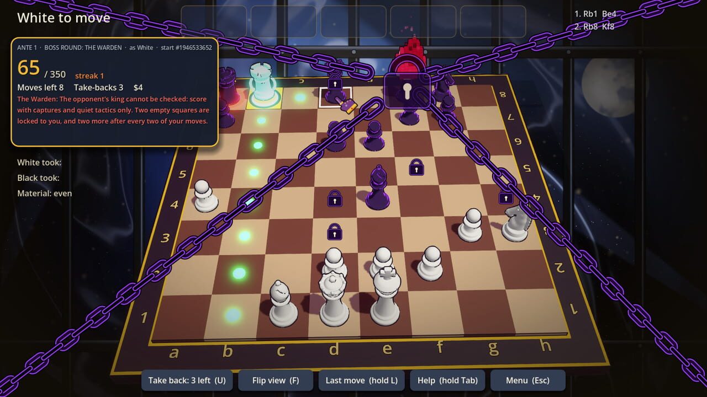Click the padlock on locked square d3
707x397 pixels.
point(334,232)
